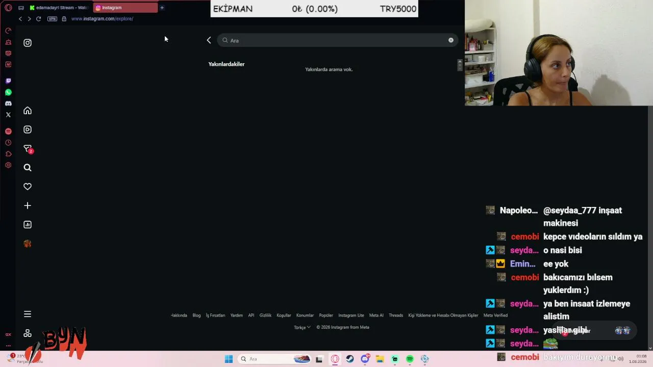Open Steam from the taskbar
This screenshot has width=653, height=367.
point(350,359)
